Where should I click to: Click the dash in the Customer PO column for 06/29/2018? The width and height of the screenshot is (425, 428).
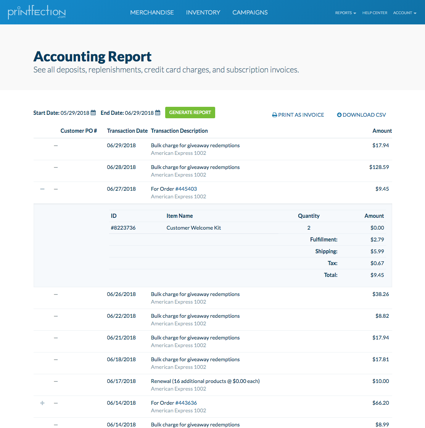[x=56, y=145]
